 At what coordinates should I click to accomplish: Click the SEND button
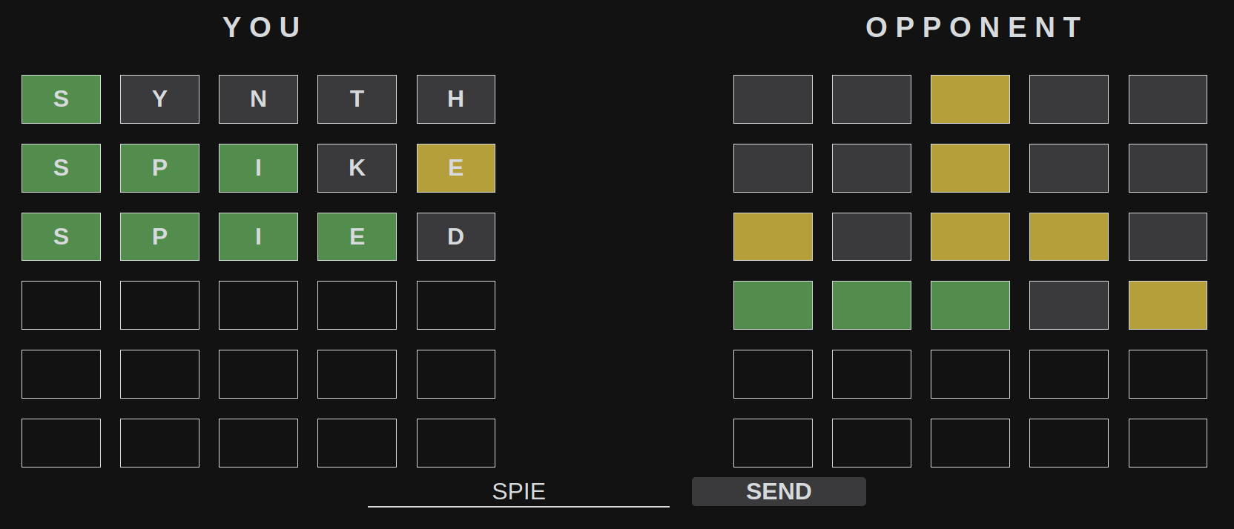click(x=778, y=491)
